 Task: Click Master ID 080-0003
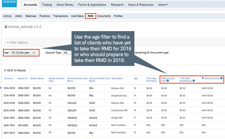pyautogui.click(x=23, y=125)
